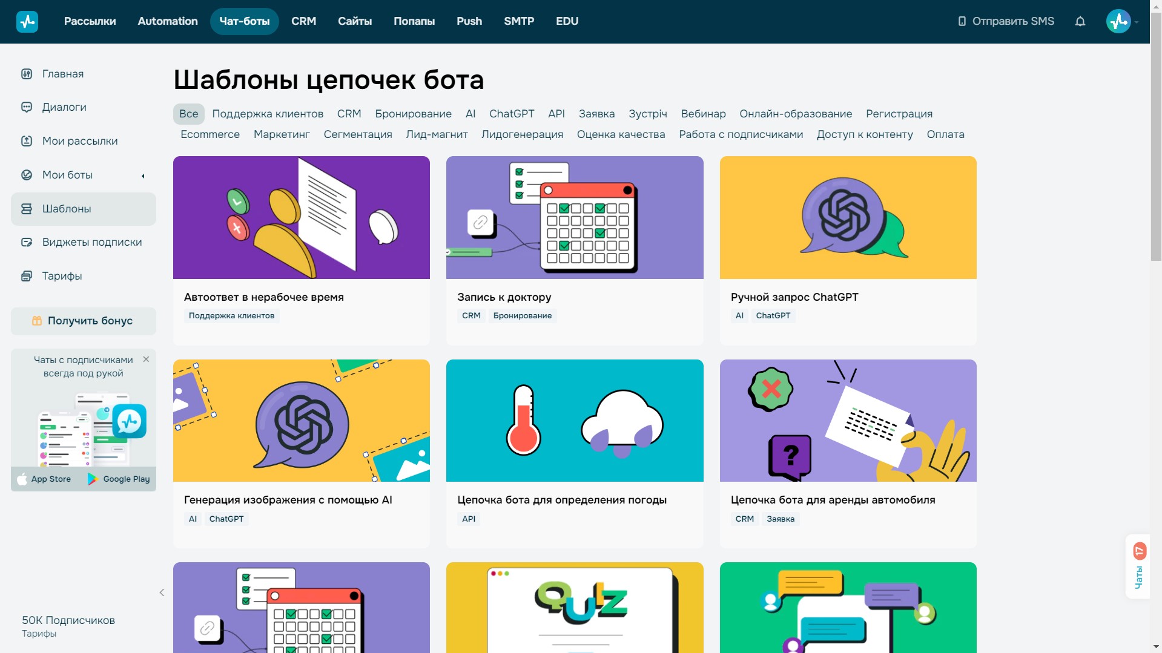Filter templates by Оценка качества
Viewport: 1162px width, 653px height.
pyautogui.click(x=621, y=134)
